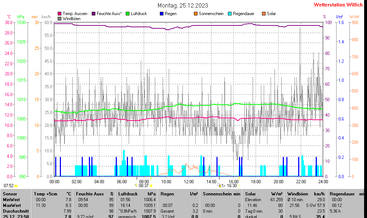Click the blue Regen legend swatch
The height and width of the screenshot is (218, 367).
tap(162, 14)
